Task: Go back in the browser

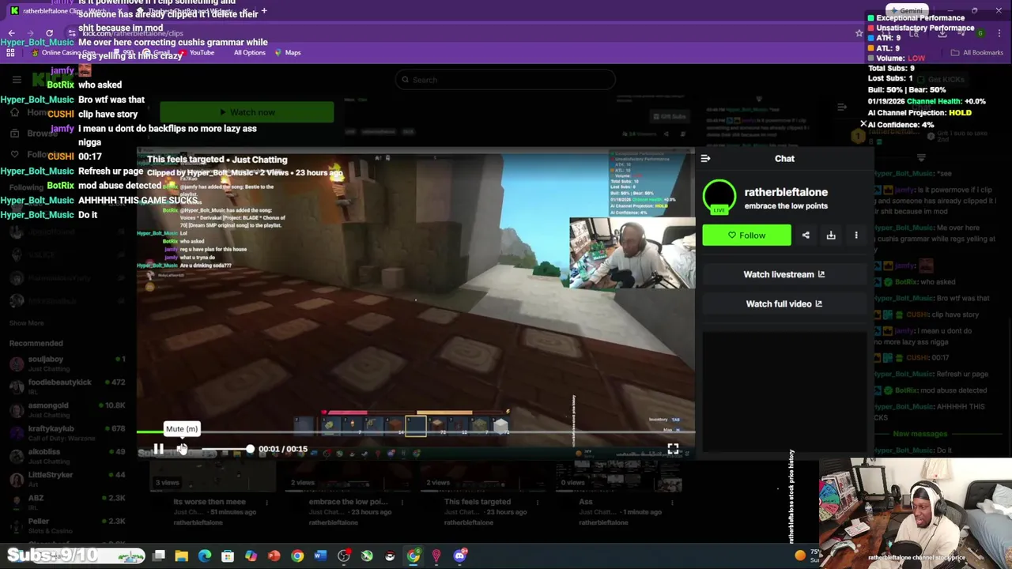Action: [x=11, y=33]
